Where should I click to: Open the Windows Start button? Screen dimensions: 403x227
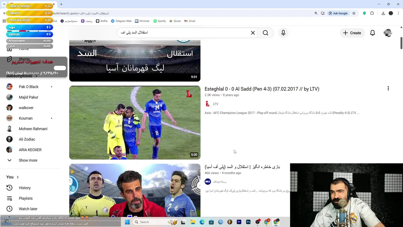(x=127, y=222)
